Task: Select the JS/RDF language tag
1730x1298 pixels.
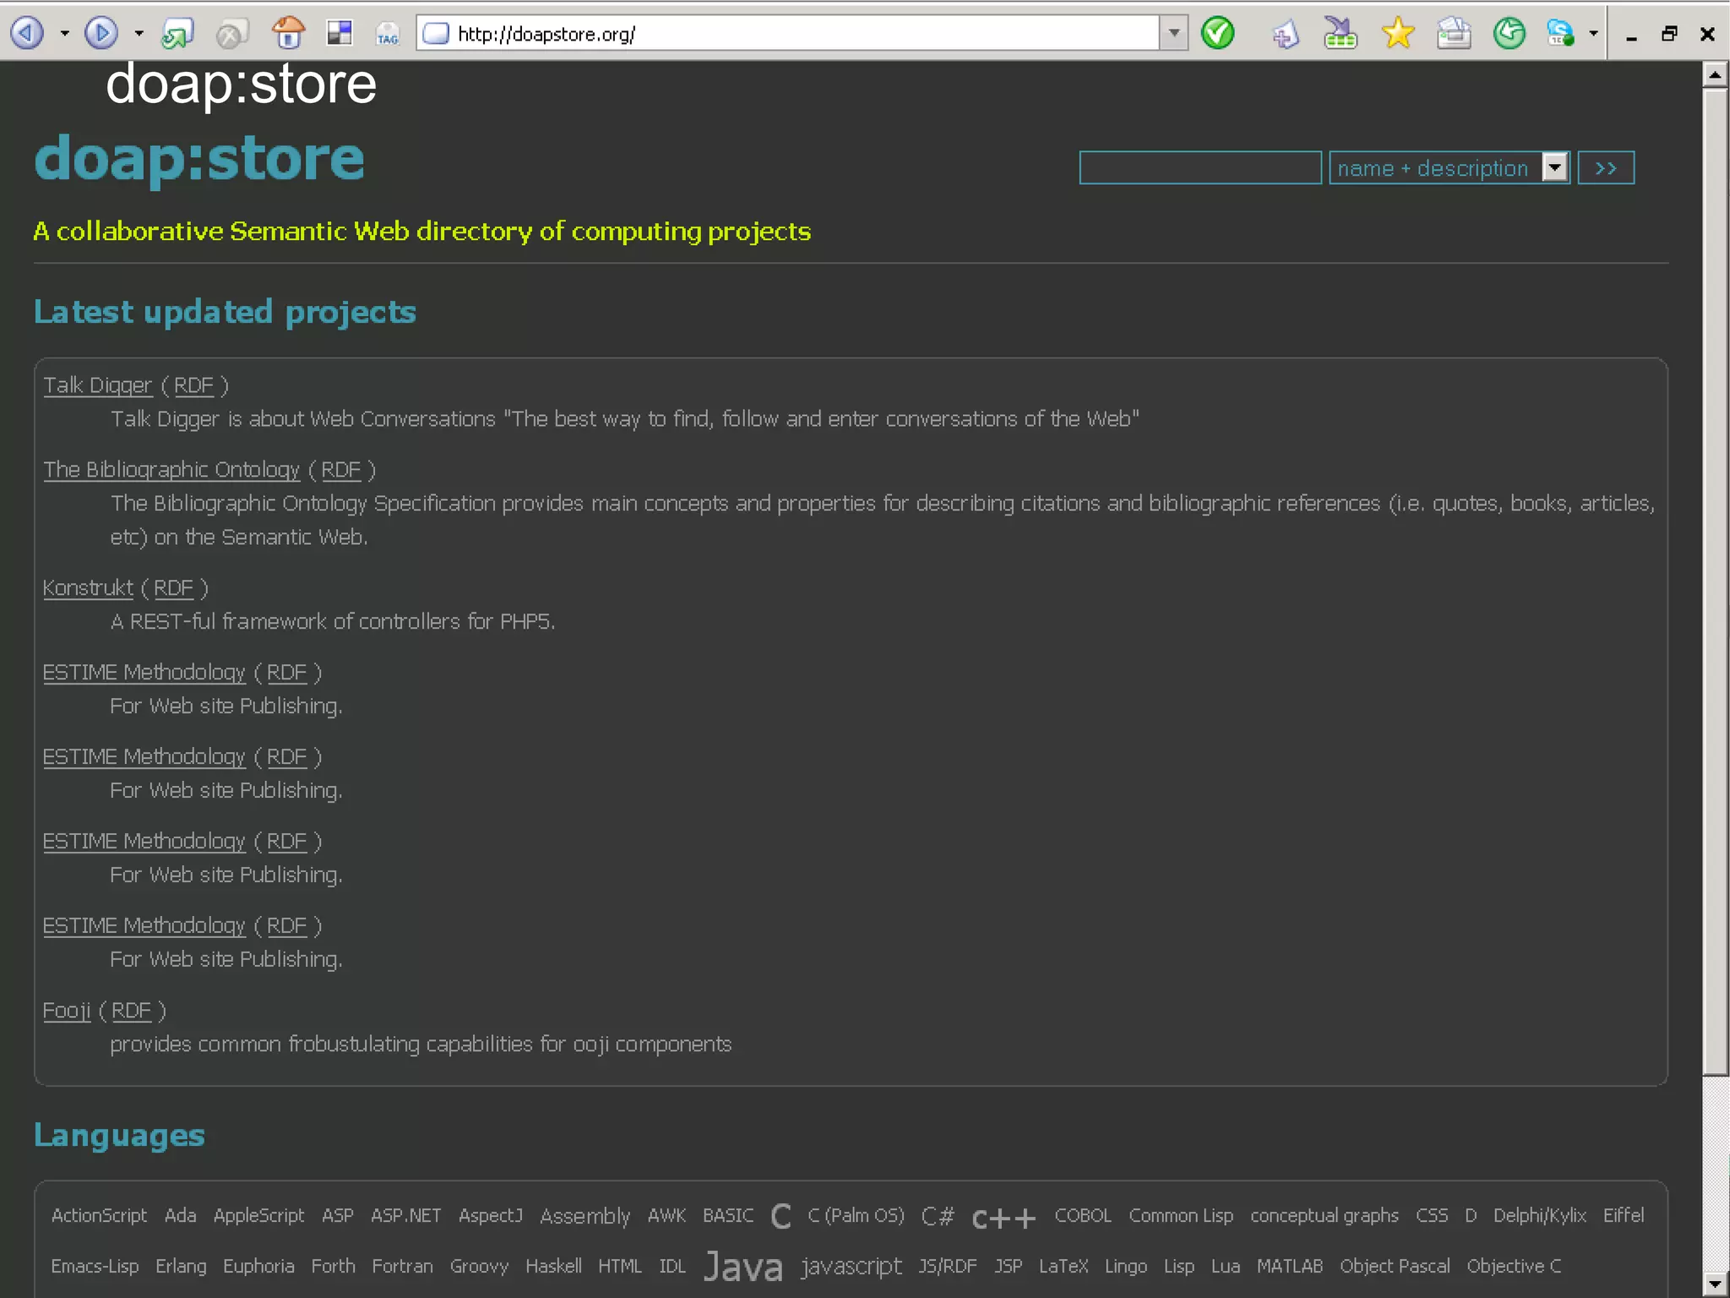Action: (948, 1266)
